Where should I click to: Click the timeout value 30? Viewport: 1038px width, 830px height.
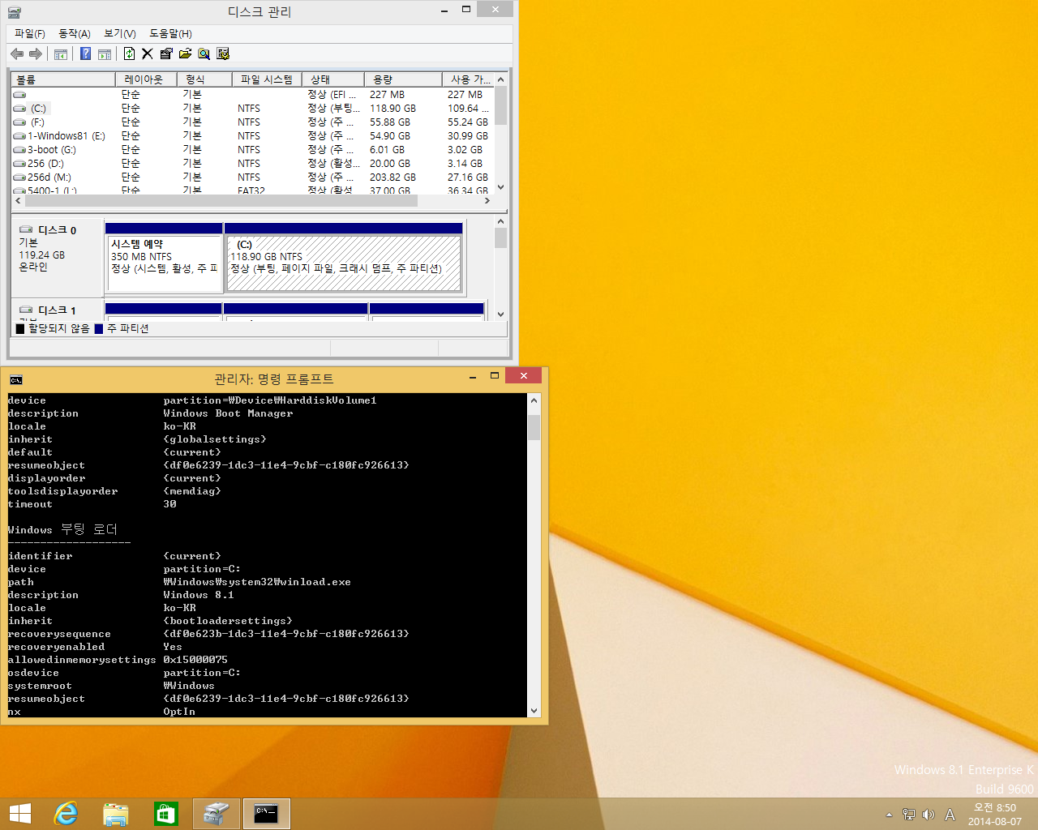[169, 504]
